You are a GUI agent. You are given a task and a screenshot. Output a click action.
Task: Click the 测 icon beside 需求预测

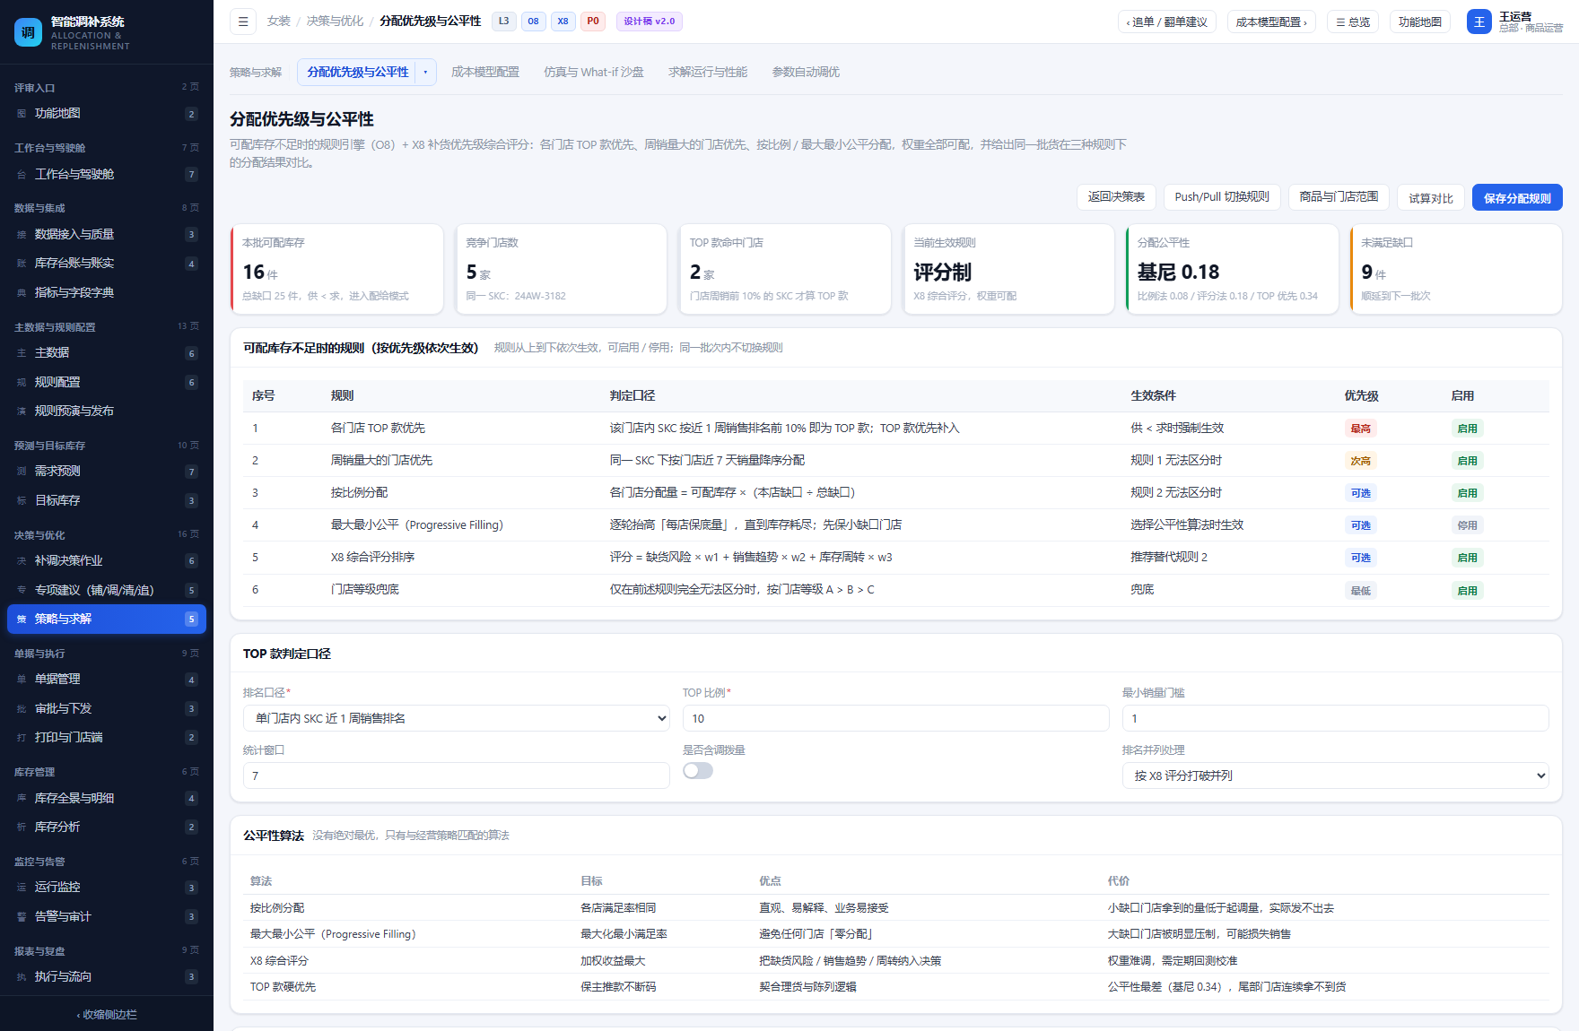point(22,472)
